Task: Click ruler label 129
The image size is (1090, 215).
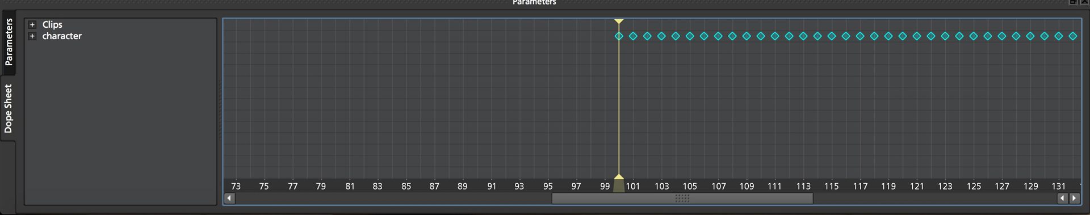Action: pyautogui.click(x=1031, y=186)
